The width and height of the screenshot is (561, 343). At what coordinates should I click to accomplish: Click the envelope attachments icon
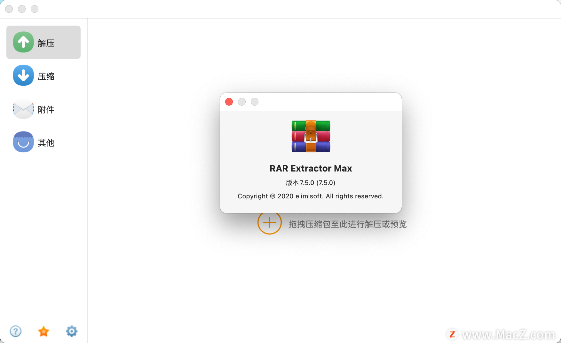point(23,109)
